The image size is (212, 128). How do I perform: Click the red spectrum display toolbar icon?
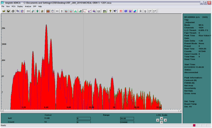pyautogui.click(x=48, y=11)
